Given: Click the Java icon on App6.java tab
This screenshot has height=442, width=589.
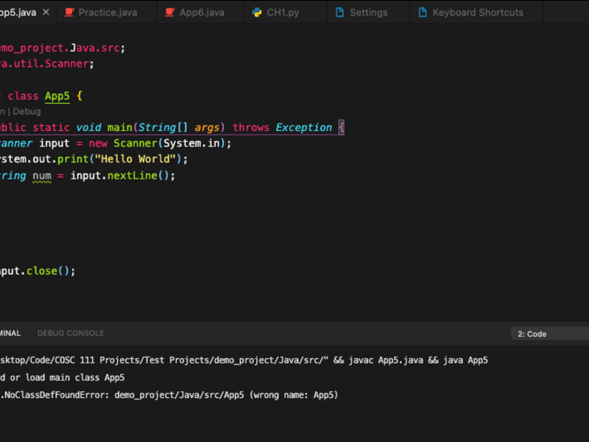Looking at the screenshot, I should (170, 13).
